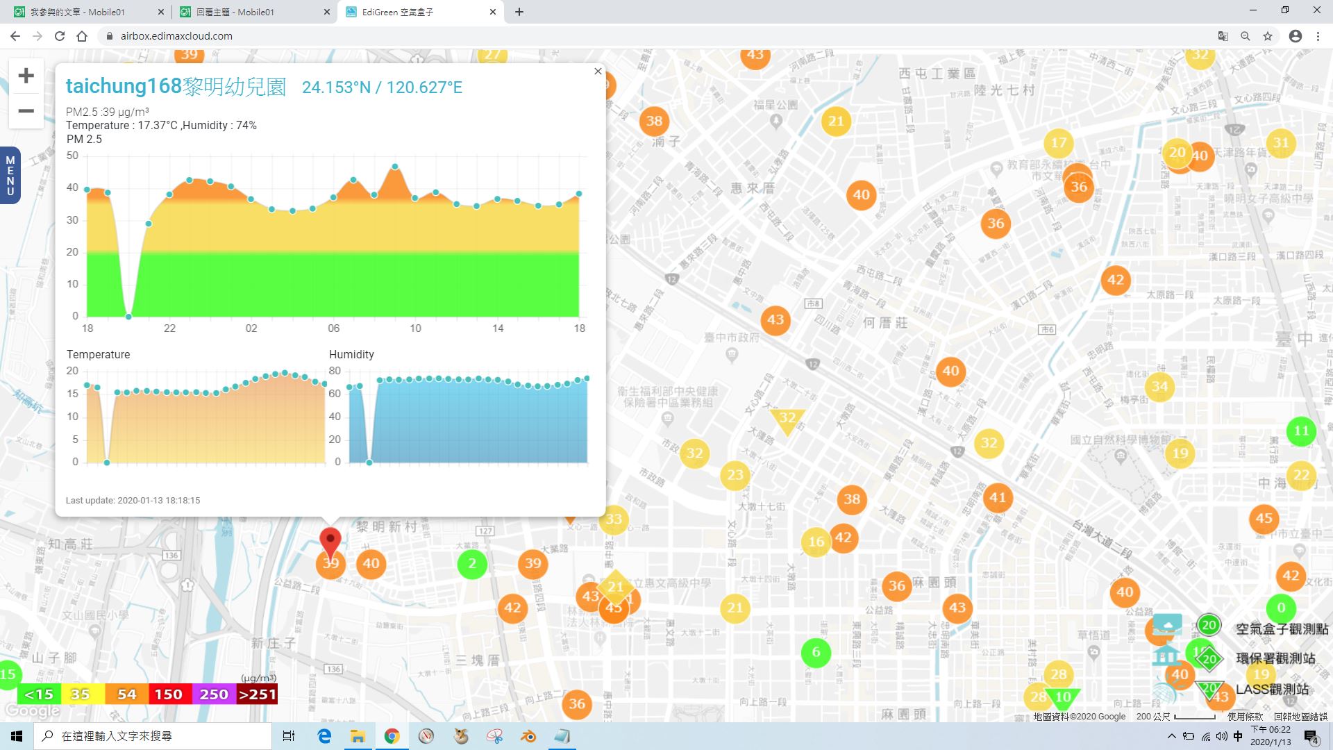Viewport: 1333px width, 750px height.
Task: Select the yellow diamond EPA marker 21
Action: tap(616, 587)
